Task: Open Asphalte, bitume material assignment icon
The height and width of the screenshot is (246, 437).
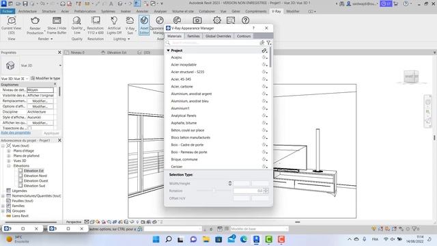Action: 264,123
